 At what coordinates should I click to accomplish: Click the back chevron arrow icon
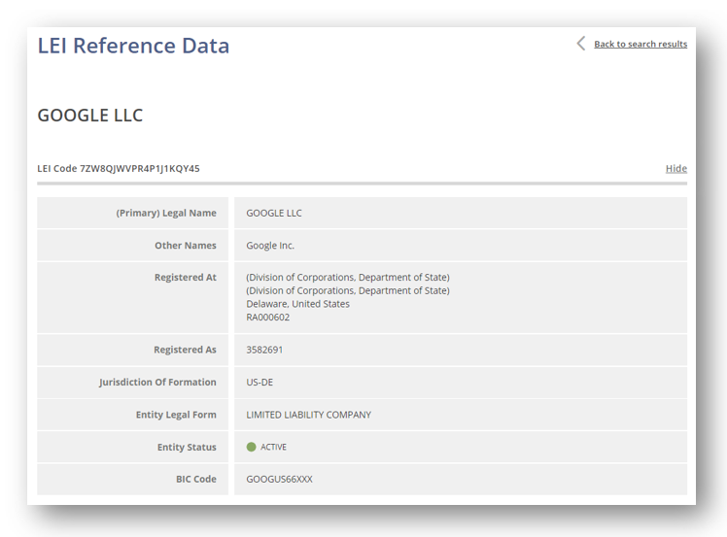pos(581,44)
